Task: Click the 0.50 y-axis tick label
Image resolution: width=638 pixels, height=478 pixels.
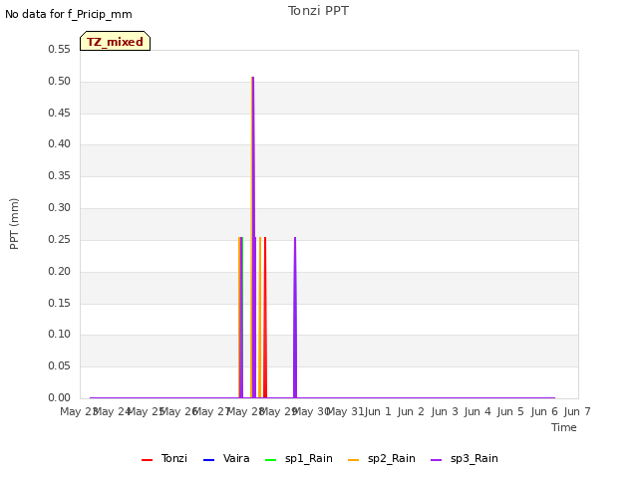Action: (x=60, y=81)
